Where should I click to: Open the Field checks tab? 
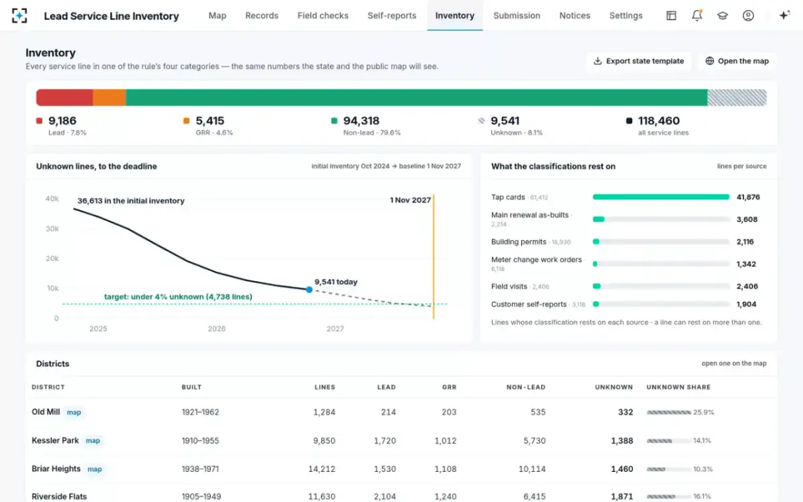tap(323, 15)
